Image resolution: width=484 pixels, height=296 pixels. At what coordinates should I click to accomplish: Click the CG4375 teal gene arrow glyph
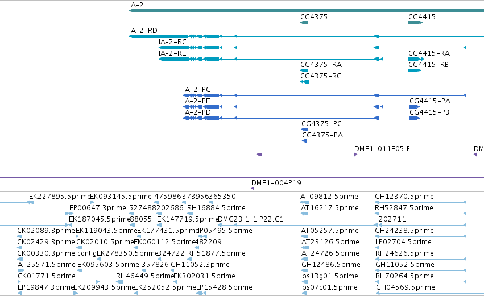pos(304,23)
